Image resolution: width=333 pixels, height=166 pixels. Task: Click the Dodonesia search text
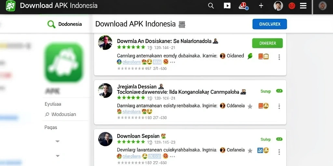coord(70,24)
